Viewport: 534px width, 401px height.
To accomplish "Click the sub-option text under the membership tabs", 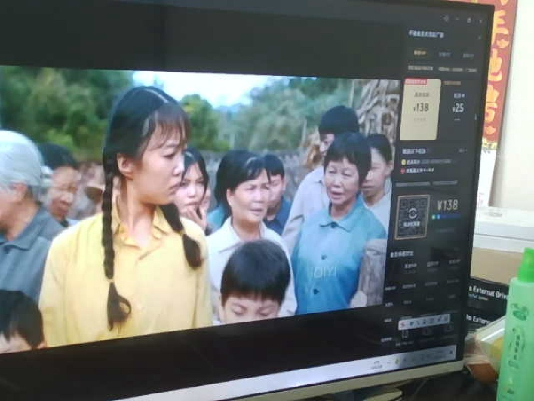I will [419, 69].
